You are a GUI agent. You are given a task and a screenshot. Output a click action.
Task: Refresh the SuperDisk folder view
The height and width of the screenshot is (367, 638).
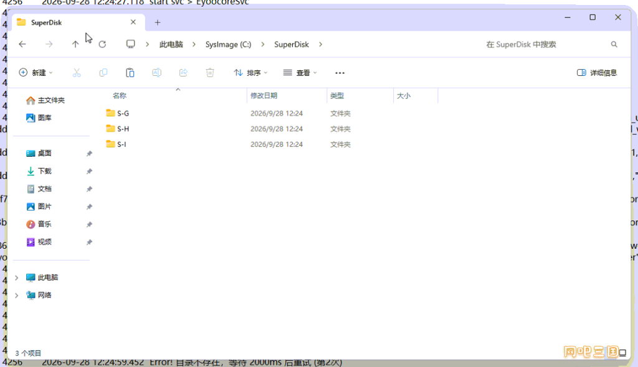click(102, 44)
